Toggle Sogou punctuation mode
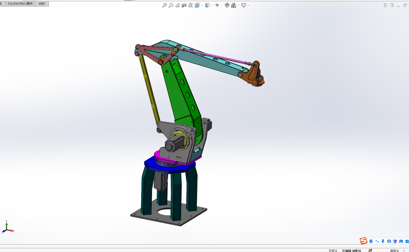409x252 pixels. coord(377,241)
